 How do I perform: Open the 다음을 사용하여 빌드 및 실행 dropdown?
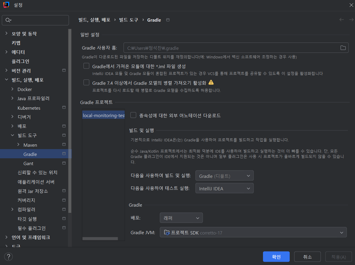tap(224, 176)
